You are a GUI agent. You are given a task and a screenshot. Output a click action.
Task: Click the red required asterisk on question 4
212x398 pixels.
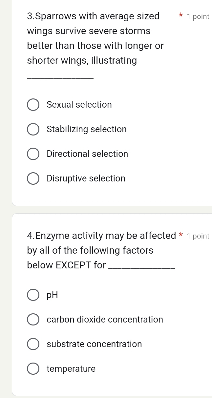coord(181,235)
